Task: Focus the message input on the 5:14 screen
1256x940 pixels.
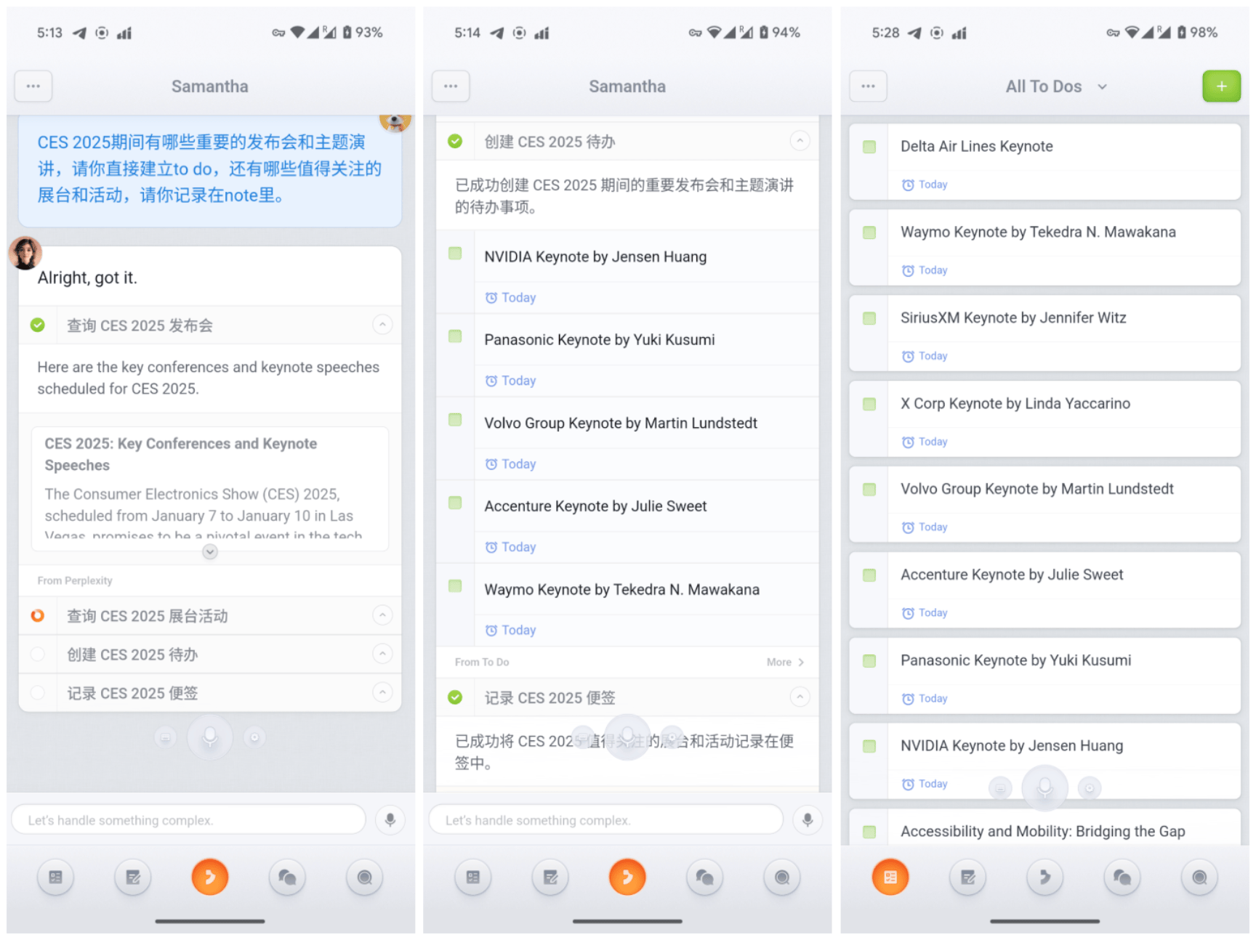Action: click(x=606, y=819)
